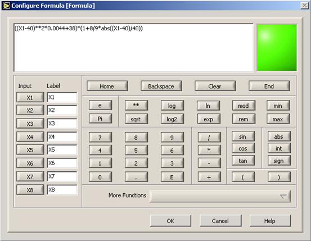Open the More Functions dropdown

pyautogui.click(x=220, y=196)
